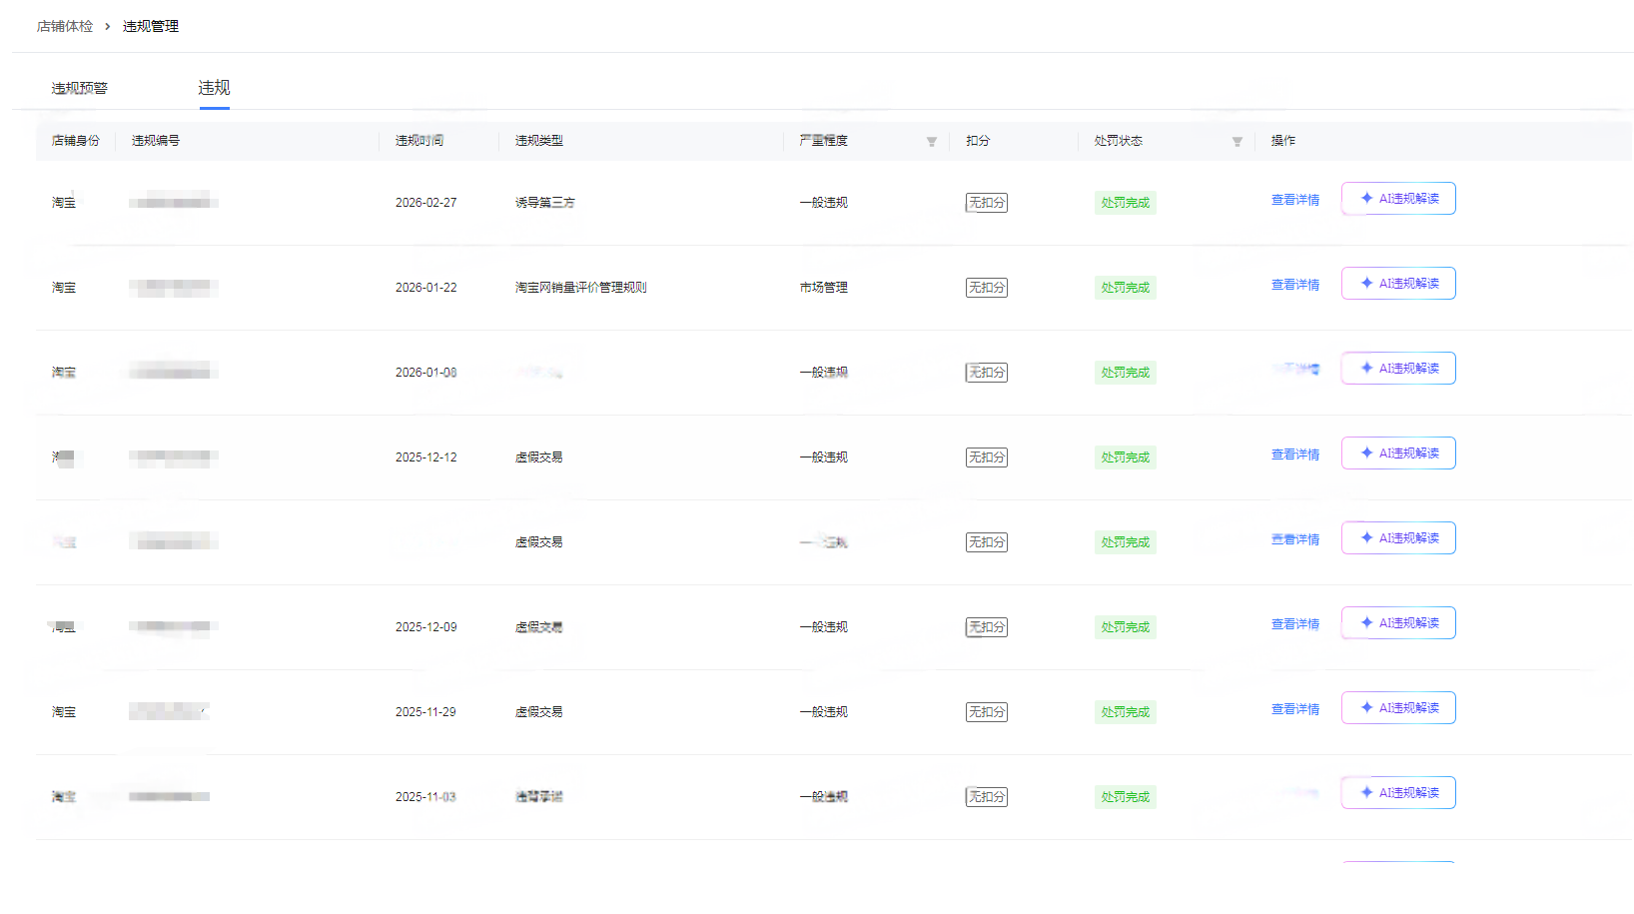The height and width of the screenshot is (914, 1634).
Task: Go back to 店铺体检 in breadcrumb
Action: [x=65, y=26]
